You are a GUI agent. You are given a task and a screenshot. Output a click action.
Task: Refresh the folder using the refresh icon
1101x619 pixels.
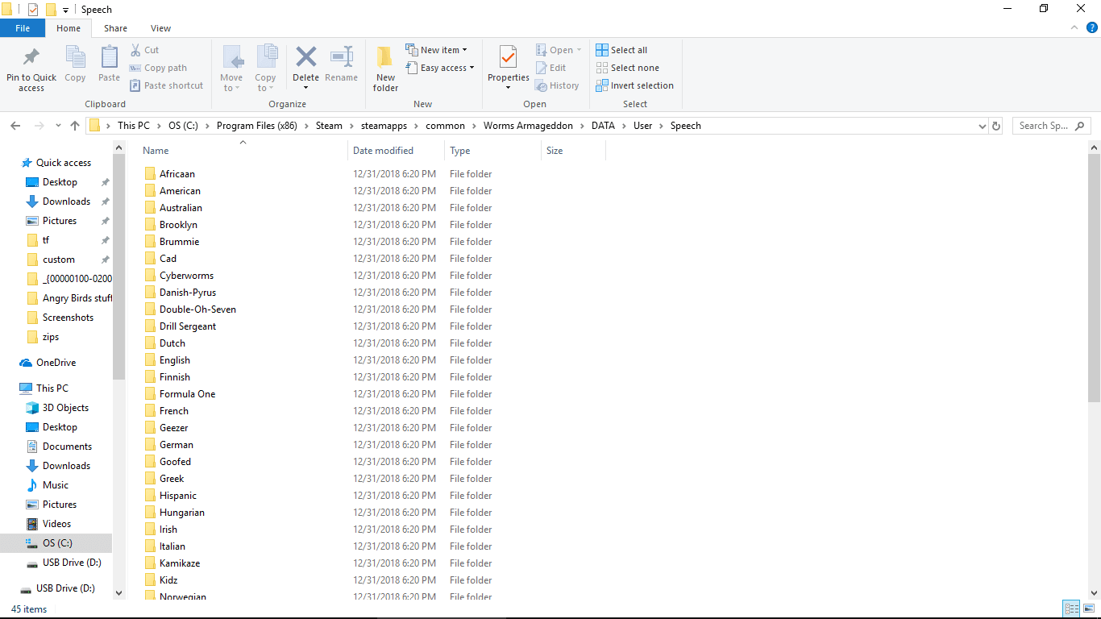click(x=996, y=126)
